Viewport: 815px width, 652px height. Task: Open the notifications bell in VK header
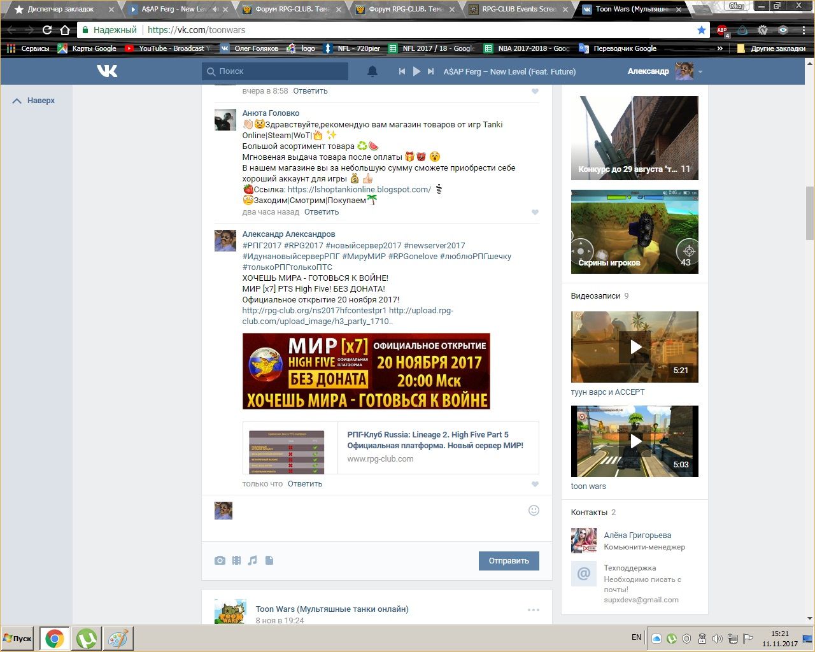coord(372,71)
